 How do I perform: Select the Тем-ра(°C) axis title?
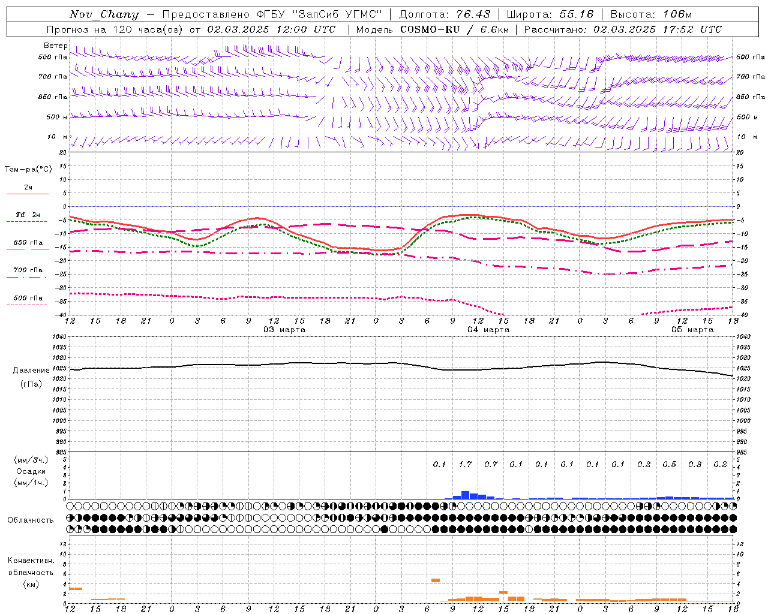[28, 170]
